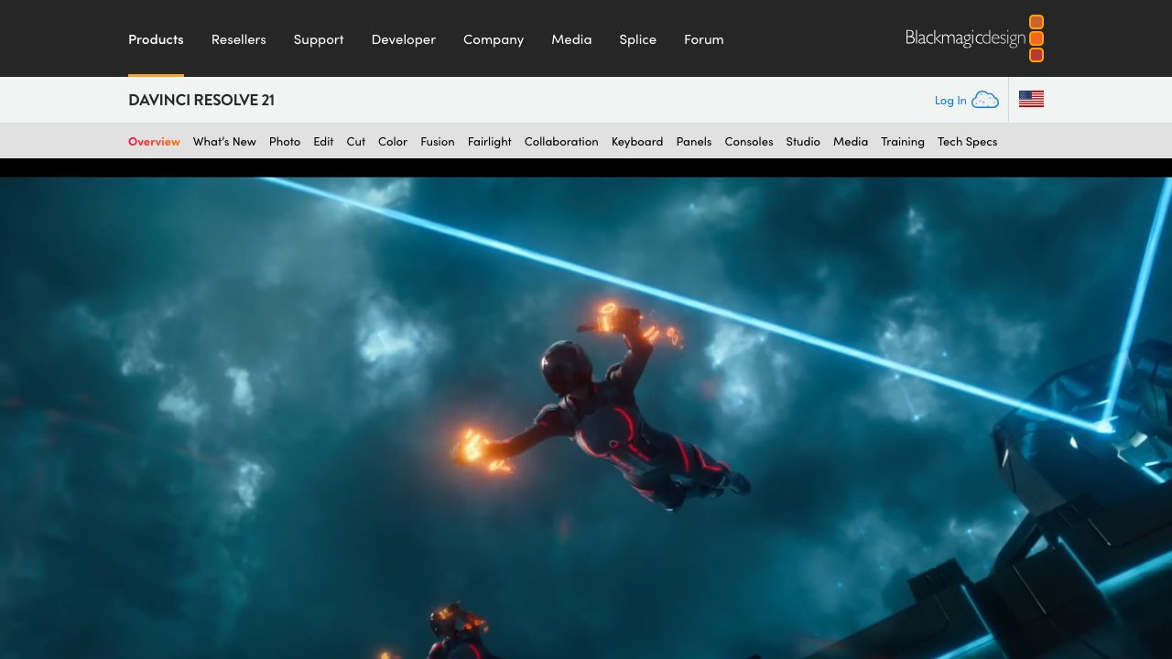Click the hero video of flying figure

(586, 418)
